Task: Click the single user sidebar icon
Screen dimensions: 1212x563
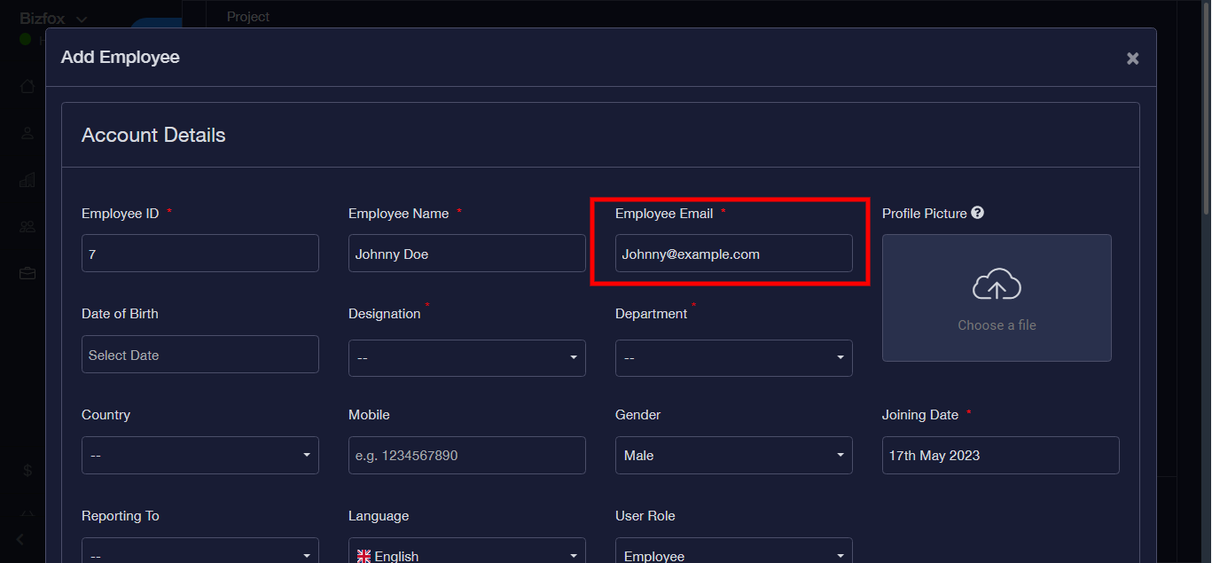Action: coord(27,133)
